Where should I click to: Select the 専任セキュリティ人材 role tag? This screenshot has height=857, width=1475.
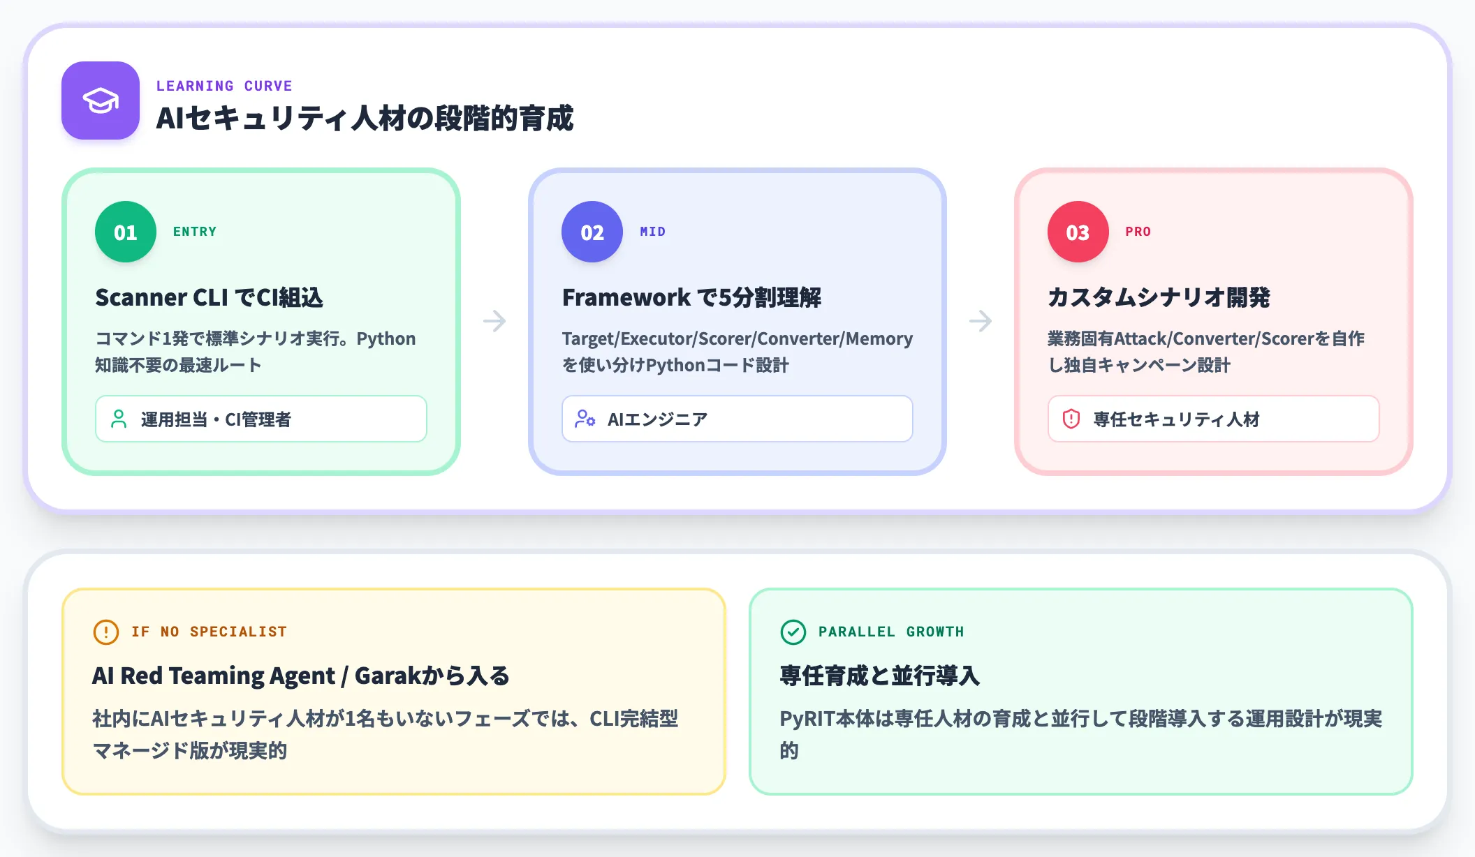(x=1214, y=419)
